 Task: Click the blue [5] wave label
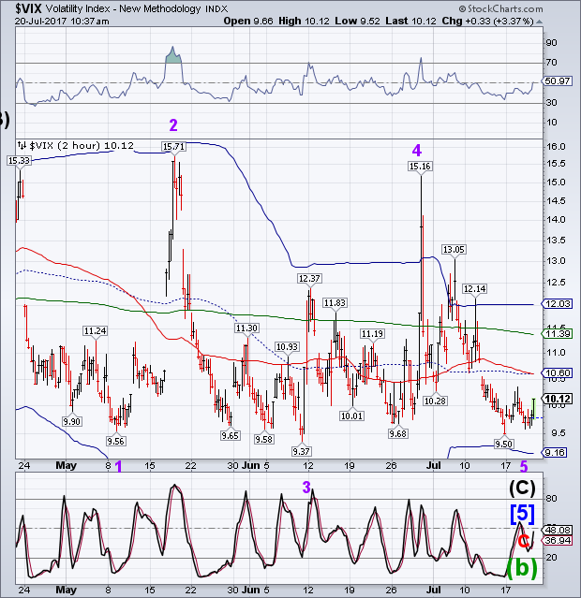click(522, 513)
